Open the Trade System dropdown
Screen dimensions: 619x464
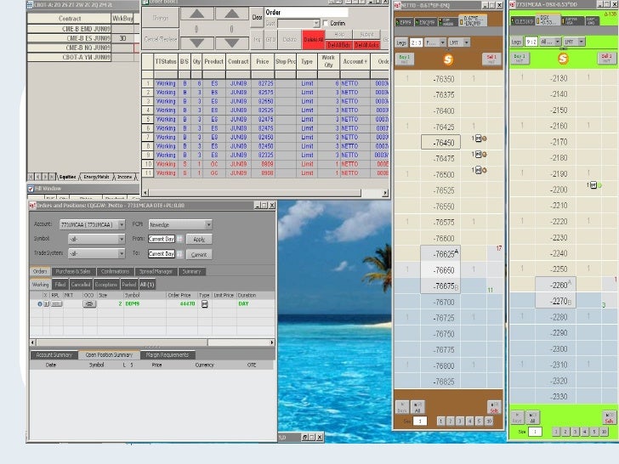[122, 254]
